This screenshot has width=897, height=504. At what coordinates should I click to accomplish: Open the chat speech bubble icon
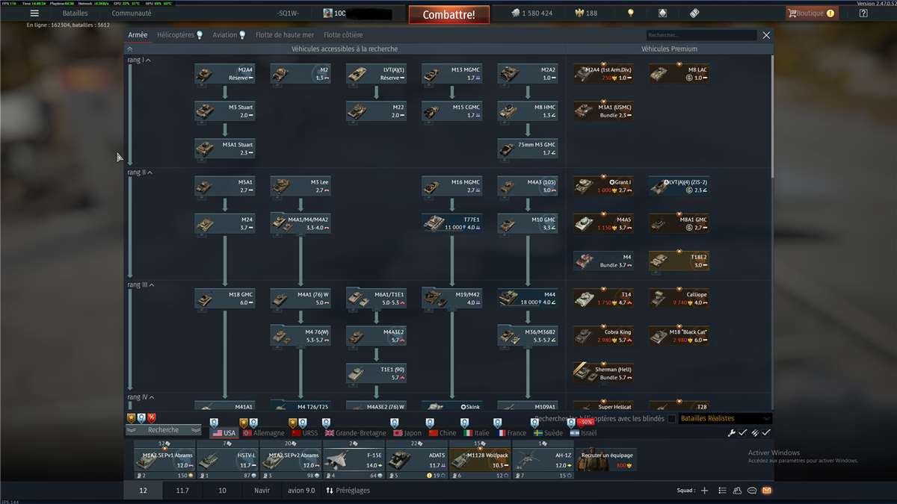(752, 491)
